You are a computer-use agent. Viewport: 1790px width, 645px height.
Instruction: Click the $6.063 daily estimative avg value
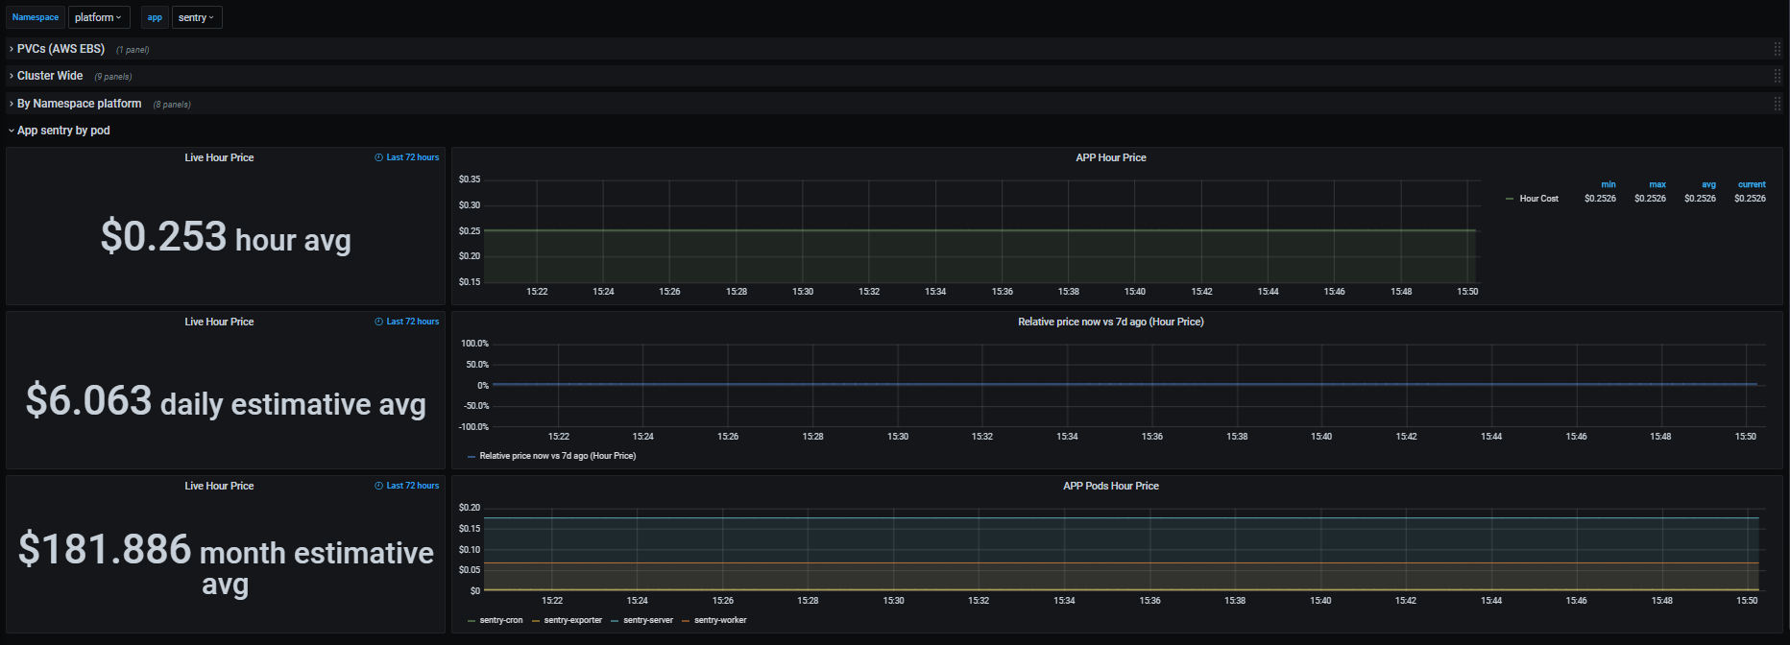pos(226,401)
